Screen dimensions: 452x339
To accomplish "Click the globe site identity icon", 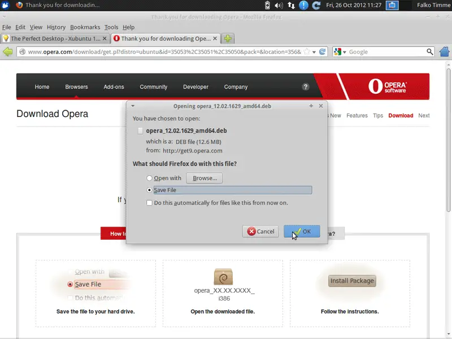I will pos(23,52).
